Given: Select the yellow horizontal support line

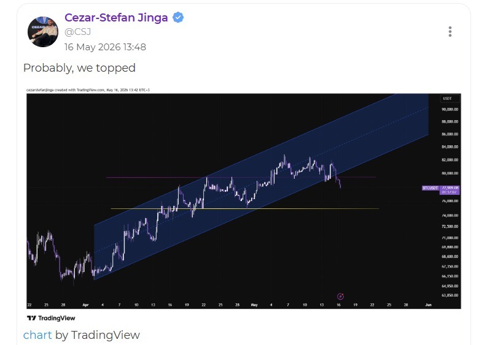Looking at the screenshot, I should click(245, 208).
